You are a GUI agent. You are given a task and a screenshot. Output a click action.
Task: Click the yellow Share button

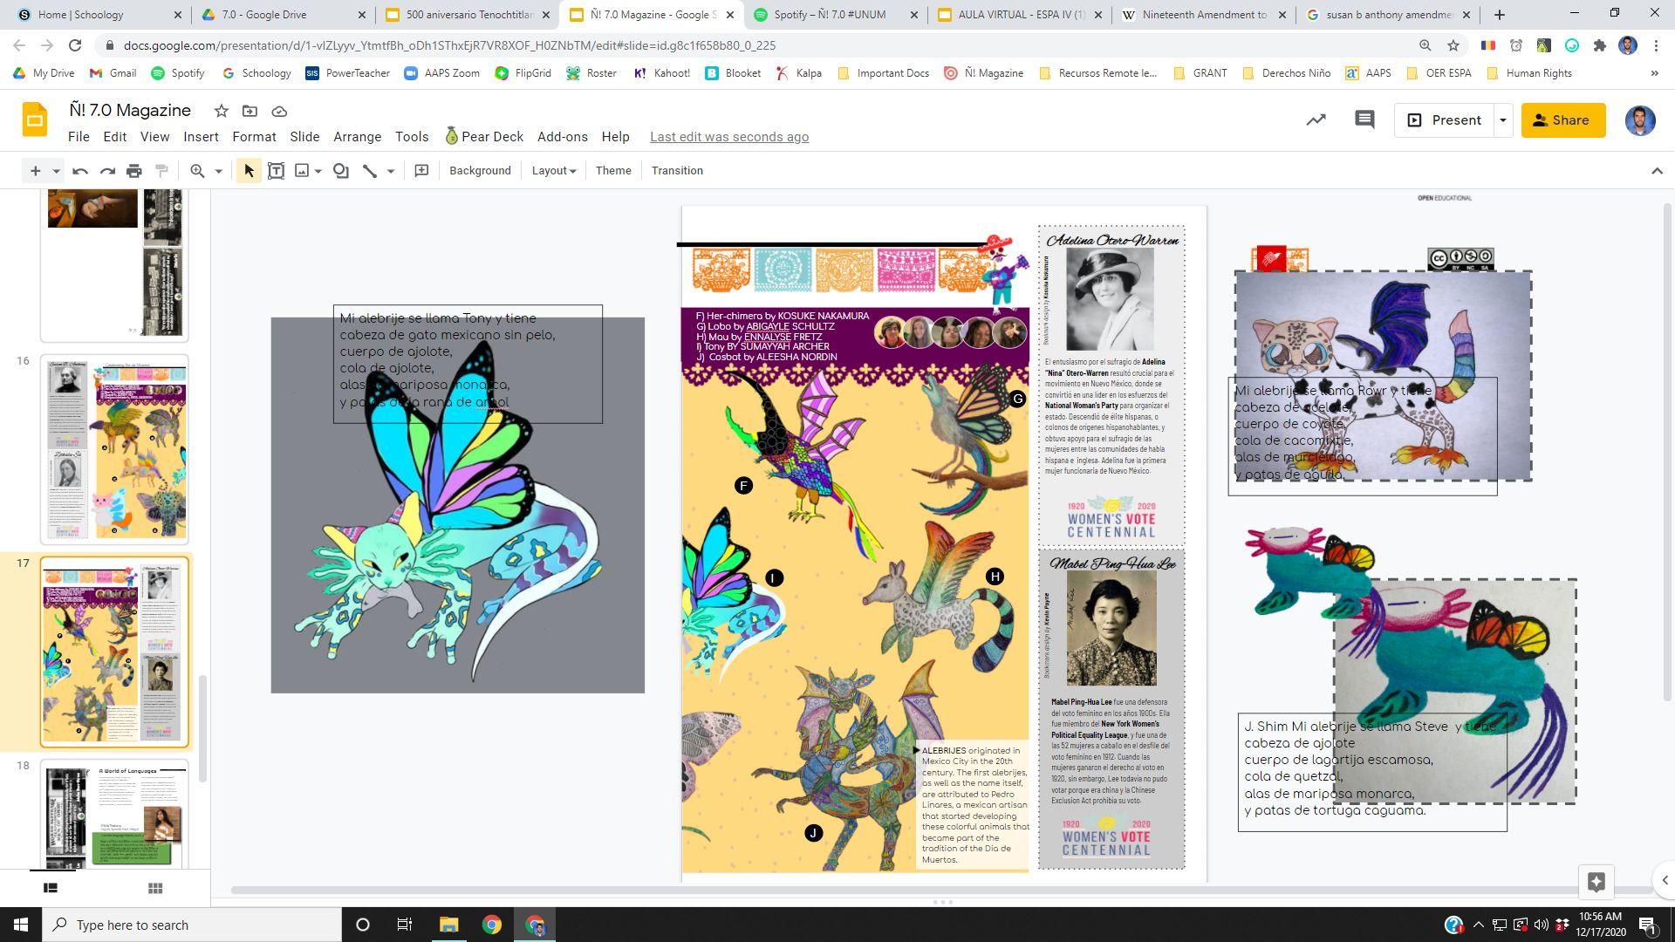point(1562,120)
